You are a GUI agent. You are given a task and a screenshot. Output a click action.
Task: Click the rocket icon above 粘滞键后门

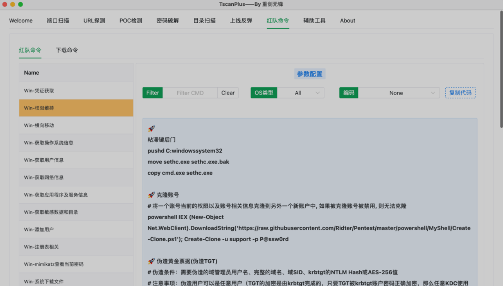[151, 129]
